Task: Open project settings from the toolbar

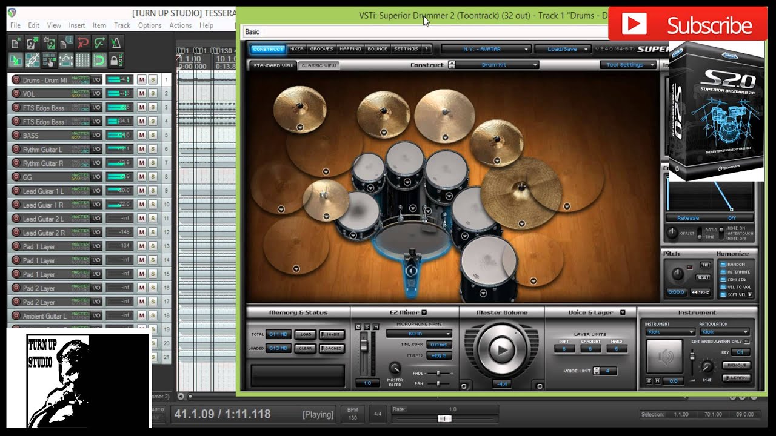Action: 66,43
